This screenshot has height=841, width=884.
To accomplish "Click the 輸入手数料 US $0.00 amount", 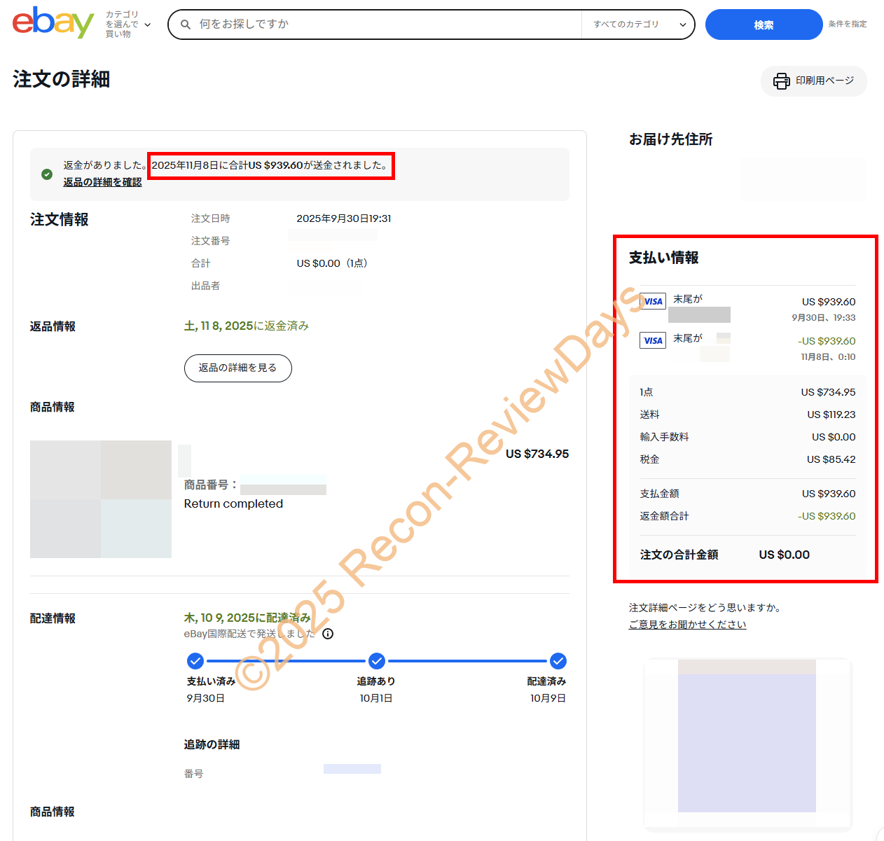I will pos(834,437).
